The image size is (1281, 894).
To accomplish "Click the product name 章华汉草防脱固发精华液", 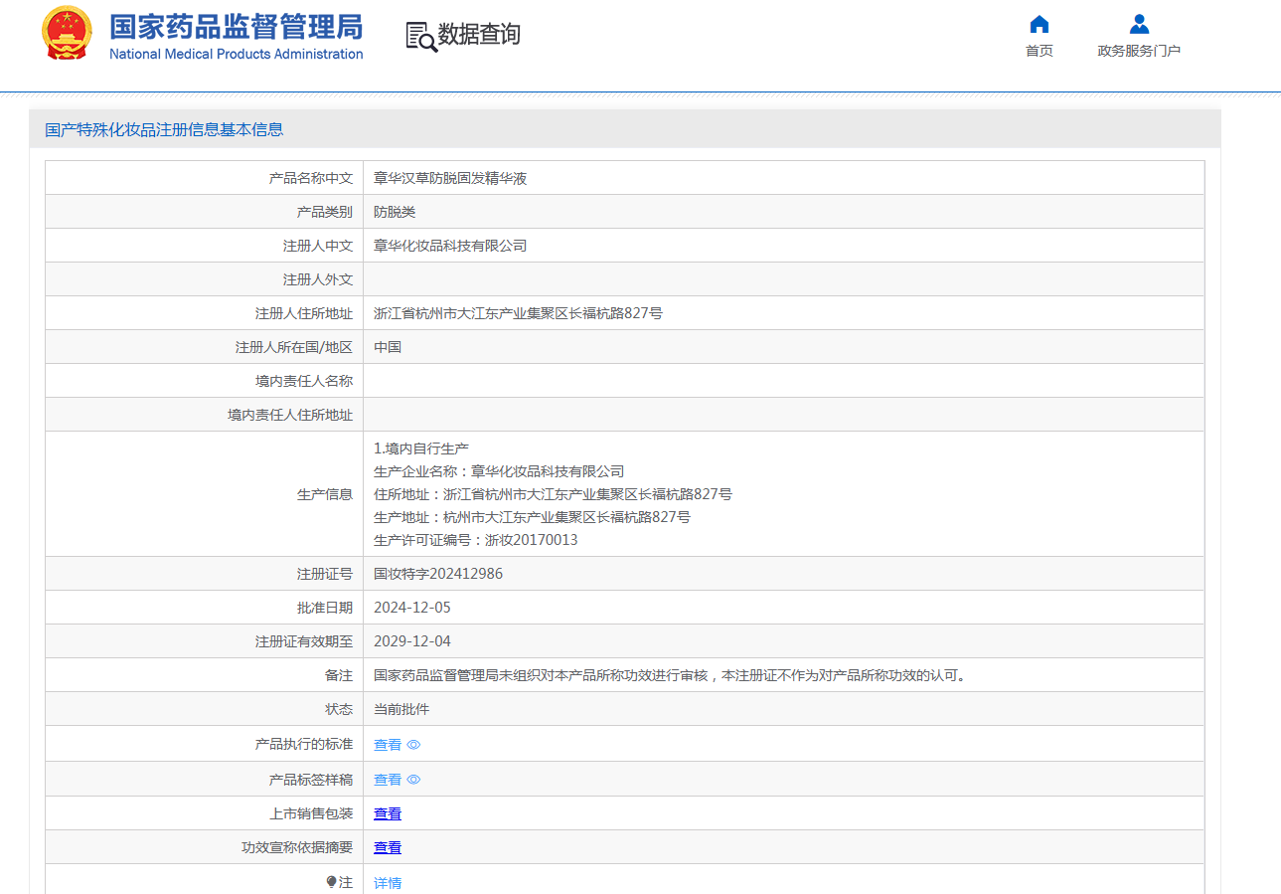I will pyautogui.click(x=450, y=179).
